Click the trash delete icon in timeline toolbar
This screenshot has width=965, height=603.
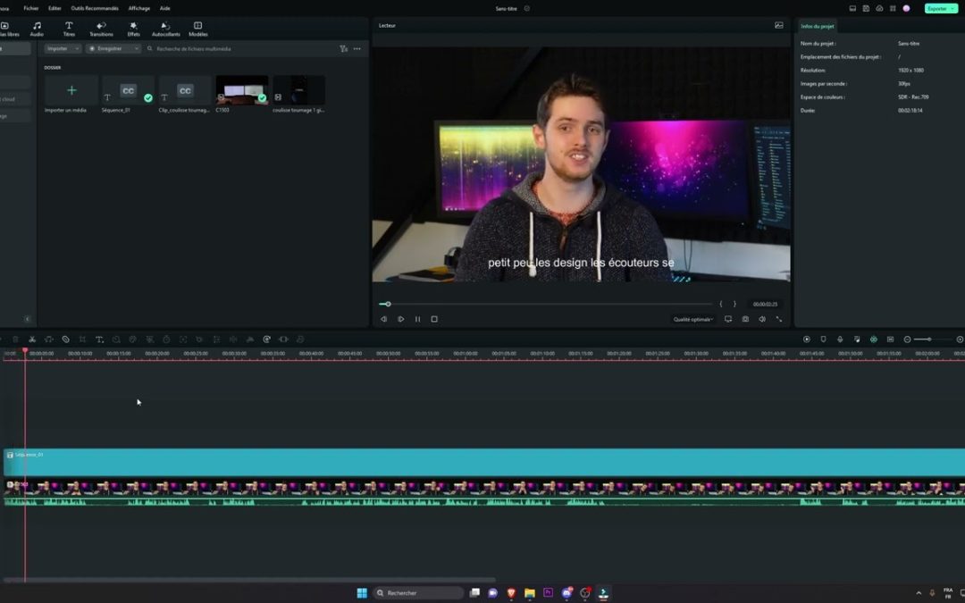[15, 339]
